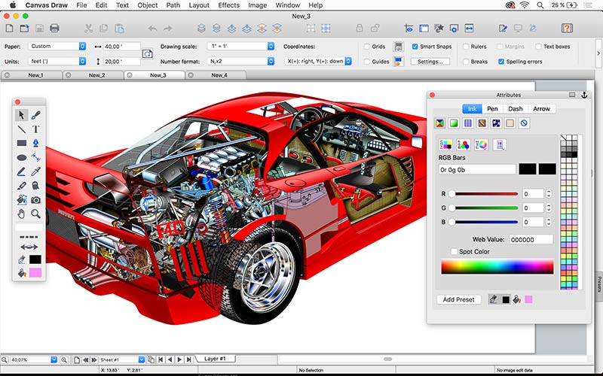
Task: Click the Settings... button
Action: point(430,61)
